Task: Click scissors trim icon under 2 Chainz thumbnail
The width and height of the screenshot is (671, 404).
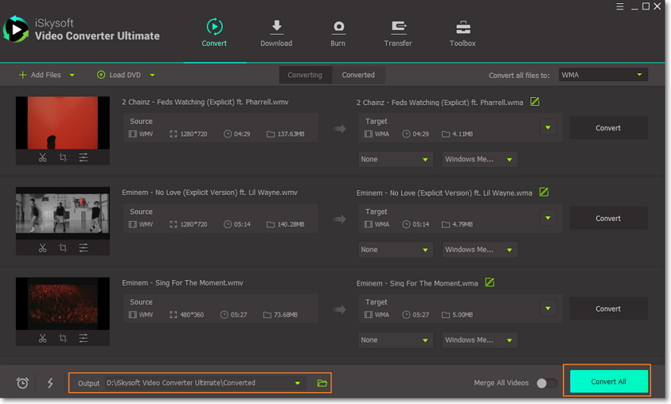Action: coord(43,158)
